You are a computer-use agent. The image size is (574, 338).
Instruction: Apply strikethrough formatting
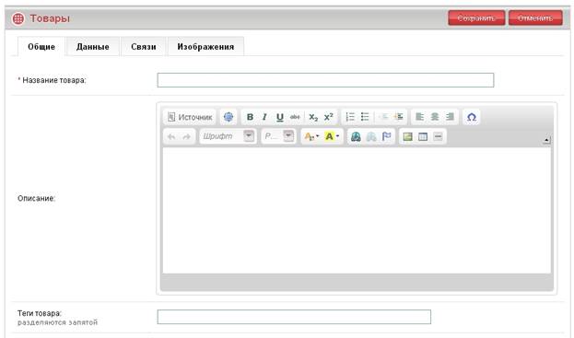(x=295, y=117)
